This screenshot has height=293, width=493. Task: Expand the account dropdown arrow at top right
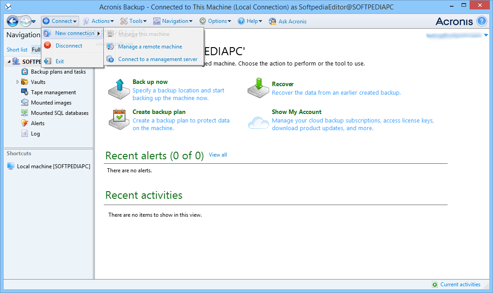tap(486, 35)
